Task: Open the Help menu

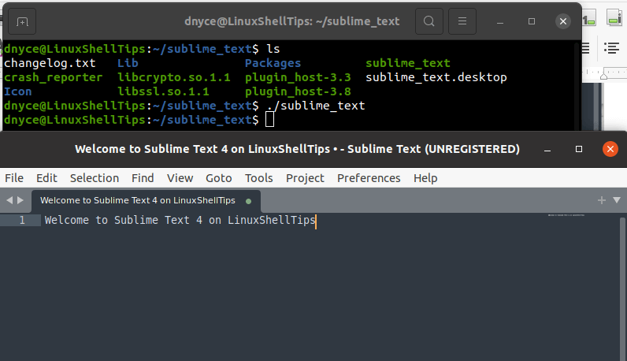Action: pos(425,178)
